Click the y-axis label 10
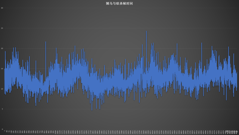 click(2, 89)
